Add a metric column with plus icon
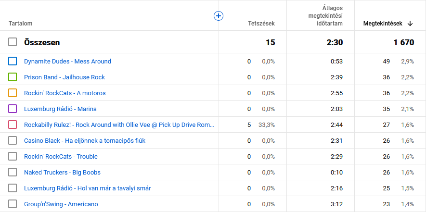This screenshot has height=212, width=426. coord(219,16)
